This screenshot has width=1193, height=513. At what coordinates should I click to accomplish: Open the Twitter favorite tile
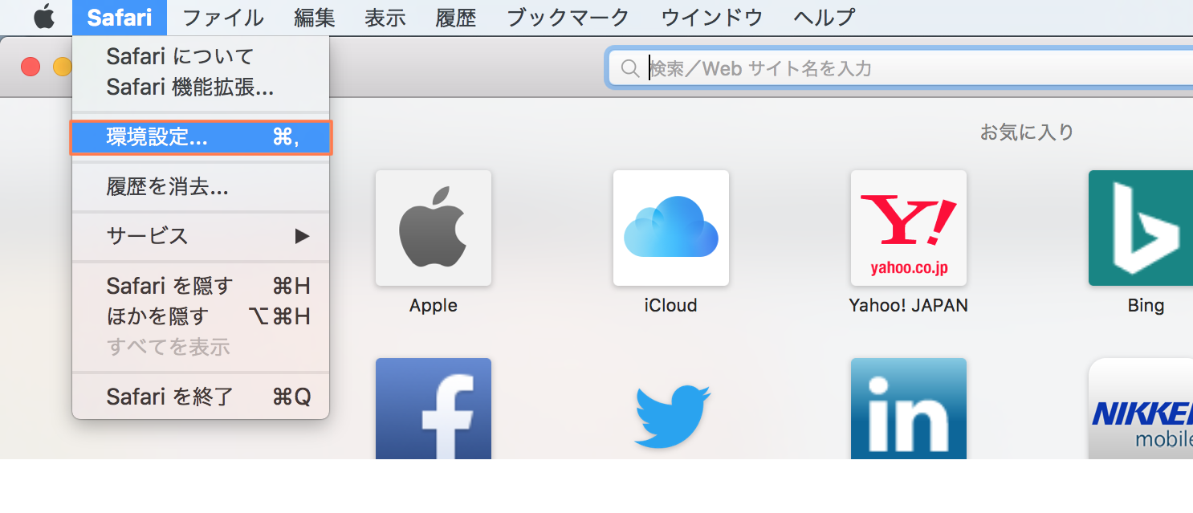[671, 416]
